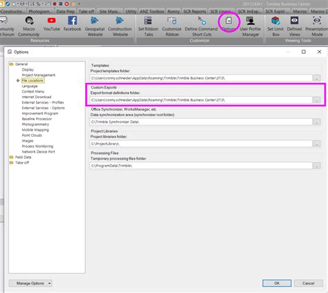Select Network Device Port options

[38, 152]
